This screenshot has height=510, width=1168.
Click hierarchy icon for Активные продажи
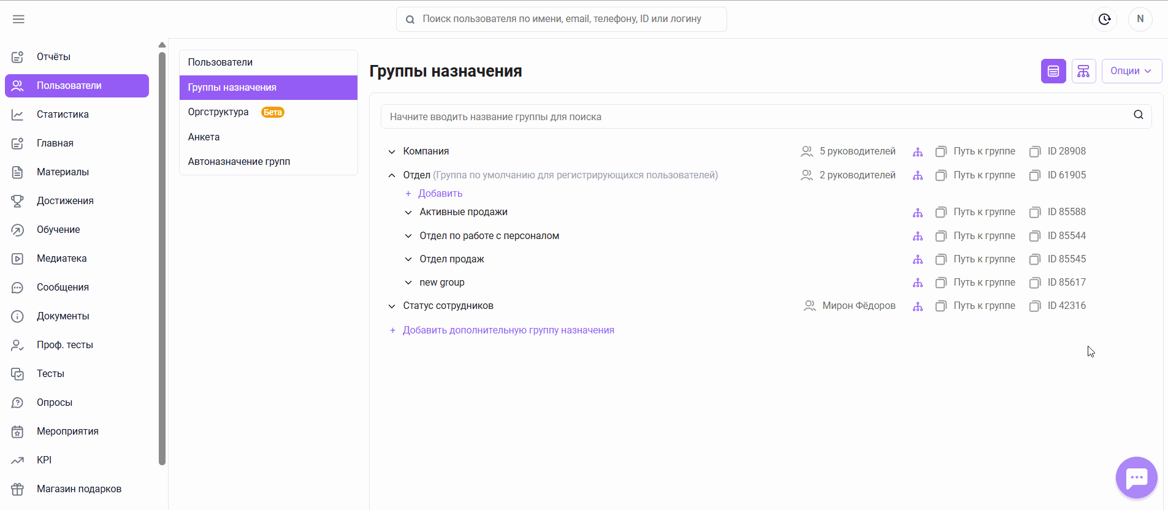tap(918, 212)
